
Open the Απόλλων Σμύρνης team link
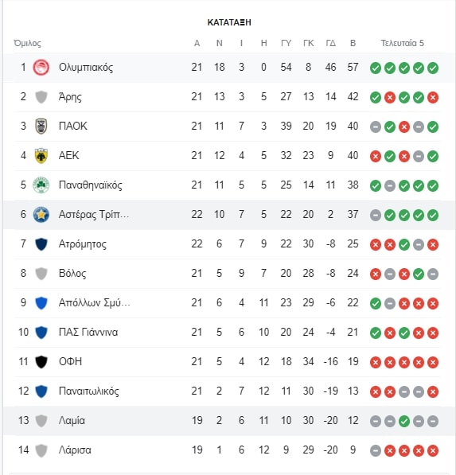[94, 302]
